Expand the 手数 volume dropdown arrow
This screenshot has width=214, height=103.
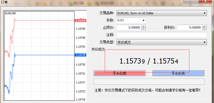point(143,20)
